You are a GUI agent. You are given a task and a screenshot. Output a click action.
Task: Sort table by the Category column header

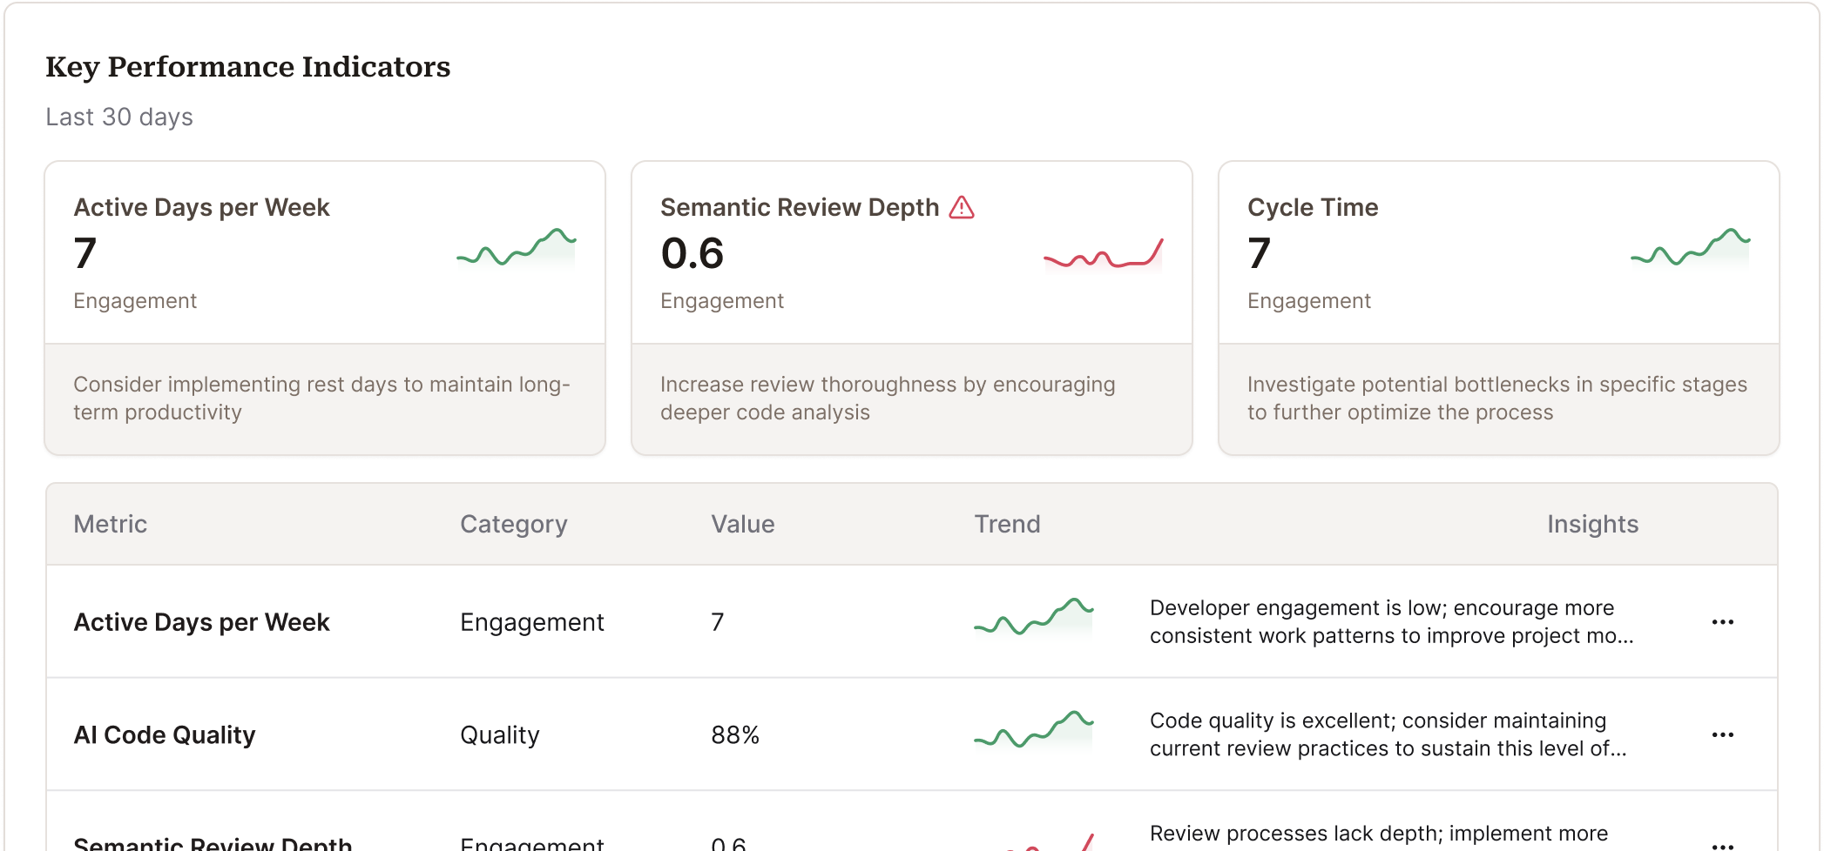513,524
